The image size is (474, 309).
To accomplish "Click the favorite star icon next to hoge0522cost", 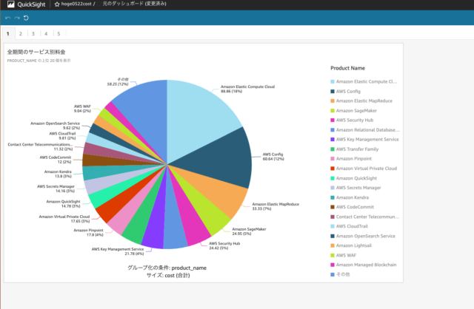I will click(57, 4).
